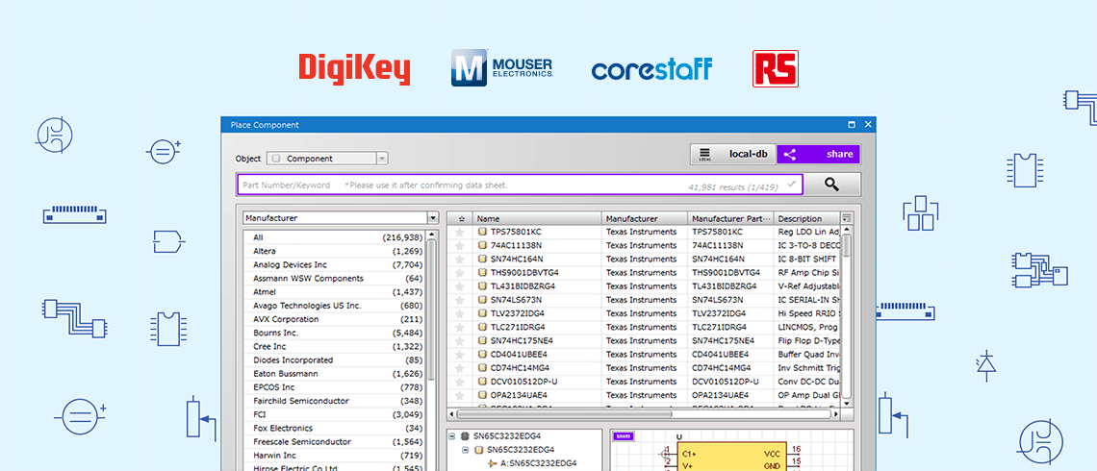This screenshot has width=1097, height=471.
Task: Sort by Manufacturer Part column header
Action: pyautogui.click(x=730, y=219)
